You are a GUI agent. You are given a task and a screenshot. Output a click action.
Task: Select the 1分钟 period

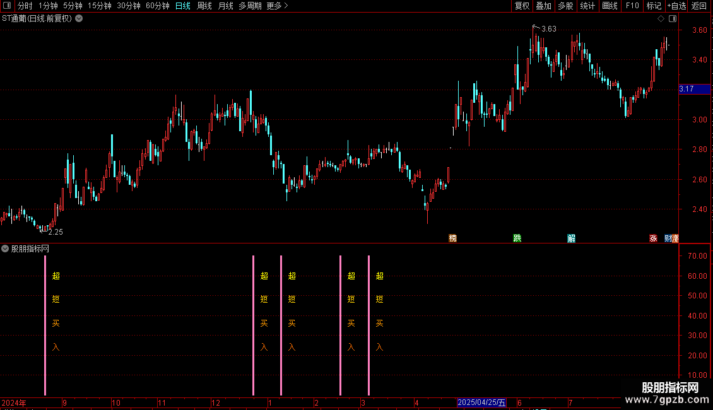(48, 6)
